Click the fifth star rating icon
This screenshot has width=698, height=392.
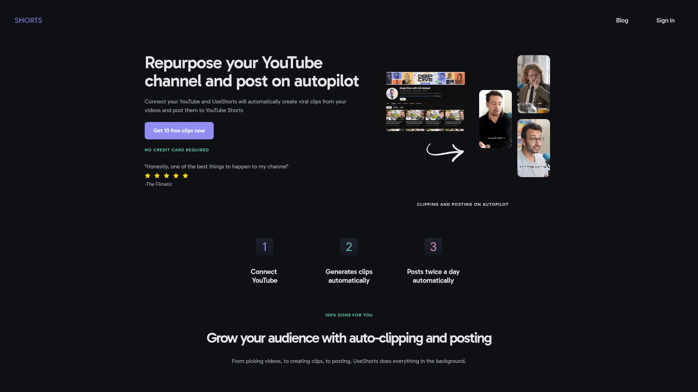[185, 176]
